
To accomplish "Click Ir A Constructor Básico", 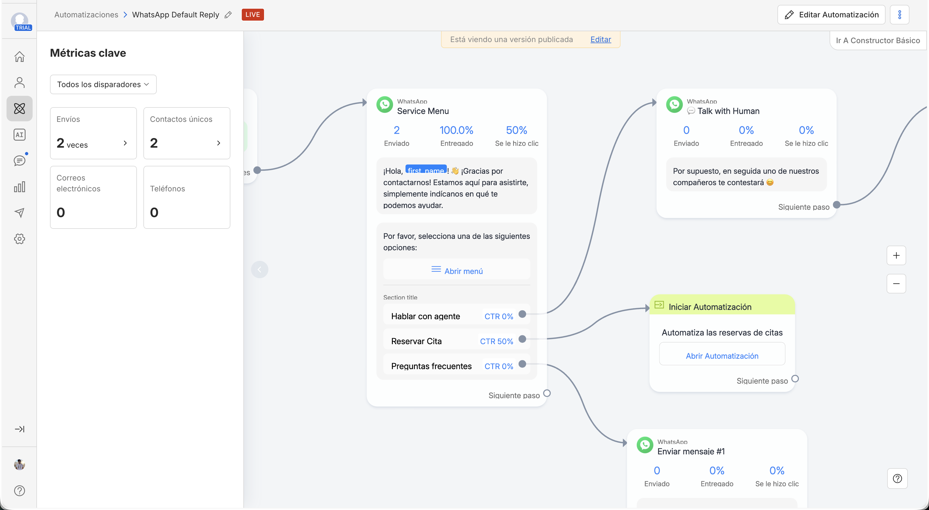I will pos(878,40).
